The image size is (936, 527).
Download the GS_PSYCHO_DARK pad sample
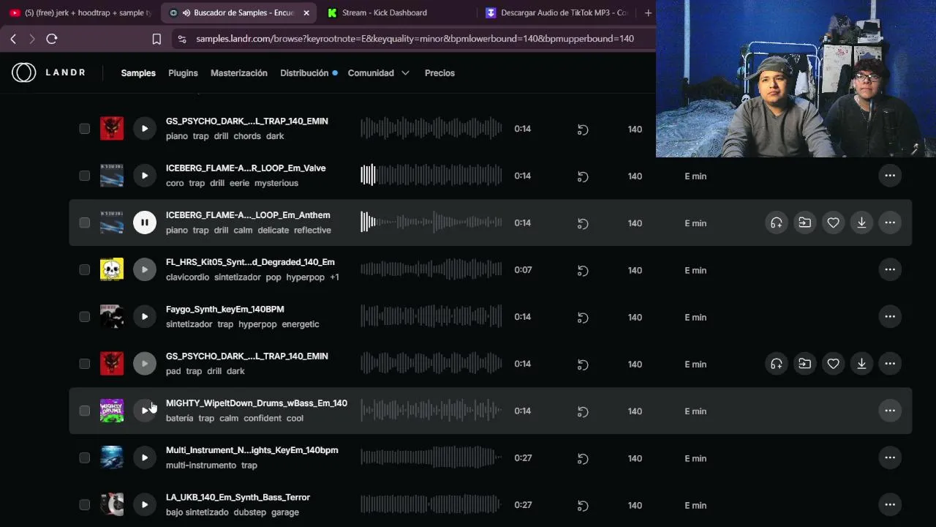point(861,364)
